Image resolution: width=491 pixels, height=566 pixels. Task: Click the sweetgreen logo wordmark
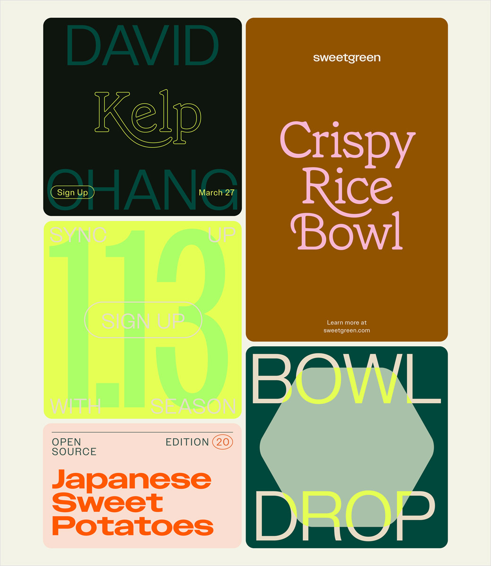347,58
